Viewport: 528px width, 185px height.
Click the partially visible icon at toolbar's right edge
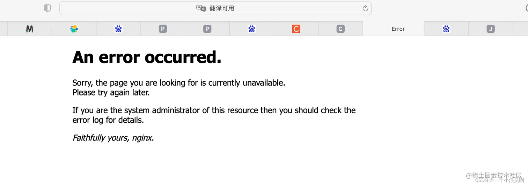[527, 8]
